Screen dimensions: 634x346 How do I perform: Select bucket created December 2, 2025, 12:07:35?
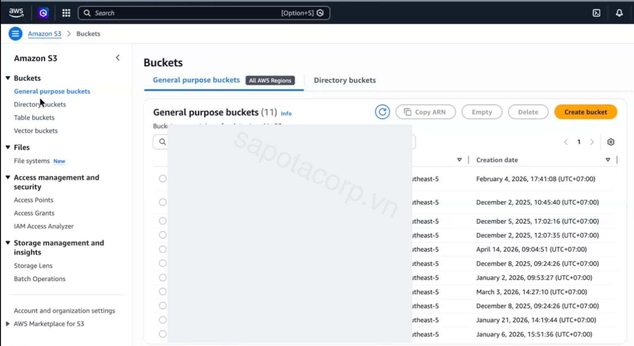pyautogui.click(x=162, y=235)
